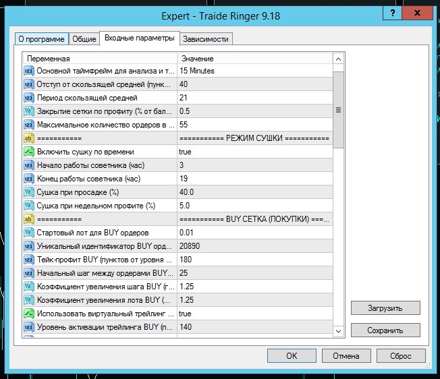
Task: Click the icon beside Коэффициент увеличения лота BUY
Action: (x=28, y=299)
